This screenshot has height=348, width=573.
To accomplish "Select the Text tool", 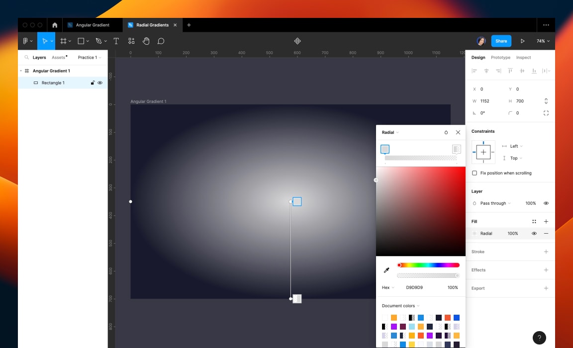I will pos(116,41).
